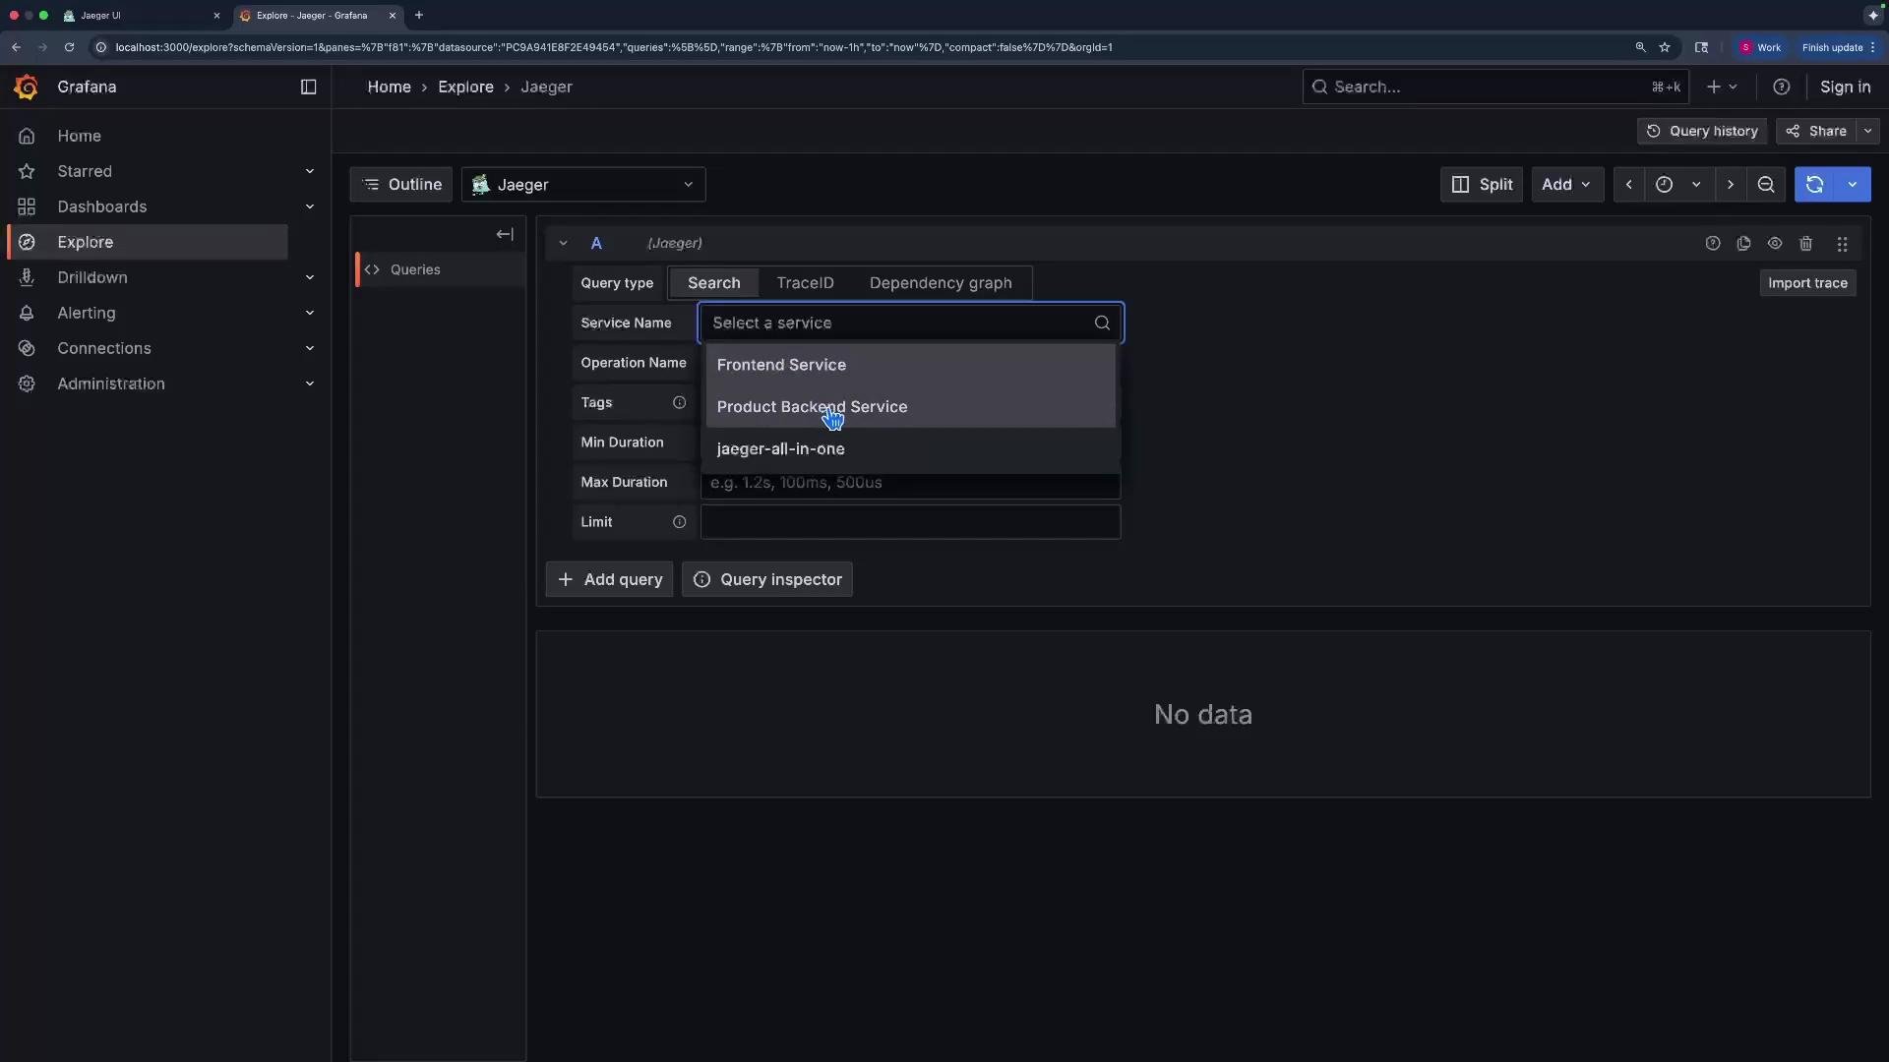Go to Explore breadcrumb

pos(465,87)
